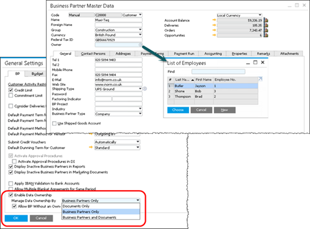Toggle Consider Deliveries checkbox
Viewport: 310px width, 229px height.
click(x=11, y=106)
